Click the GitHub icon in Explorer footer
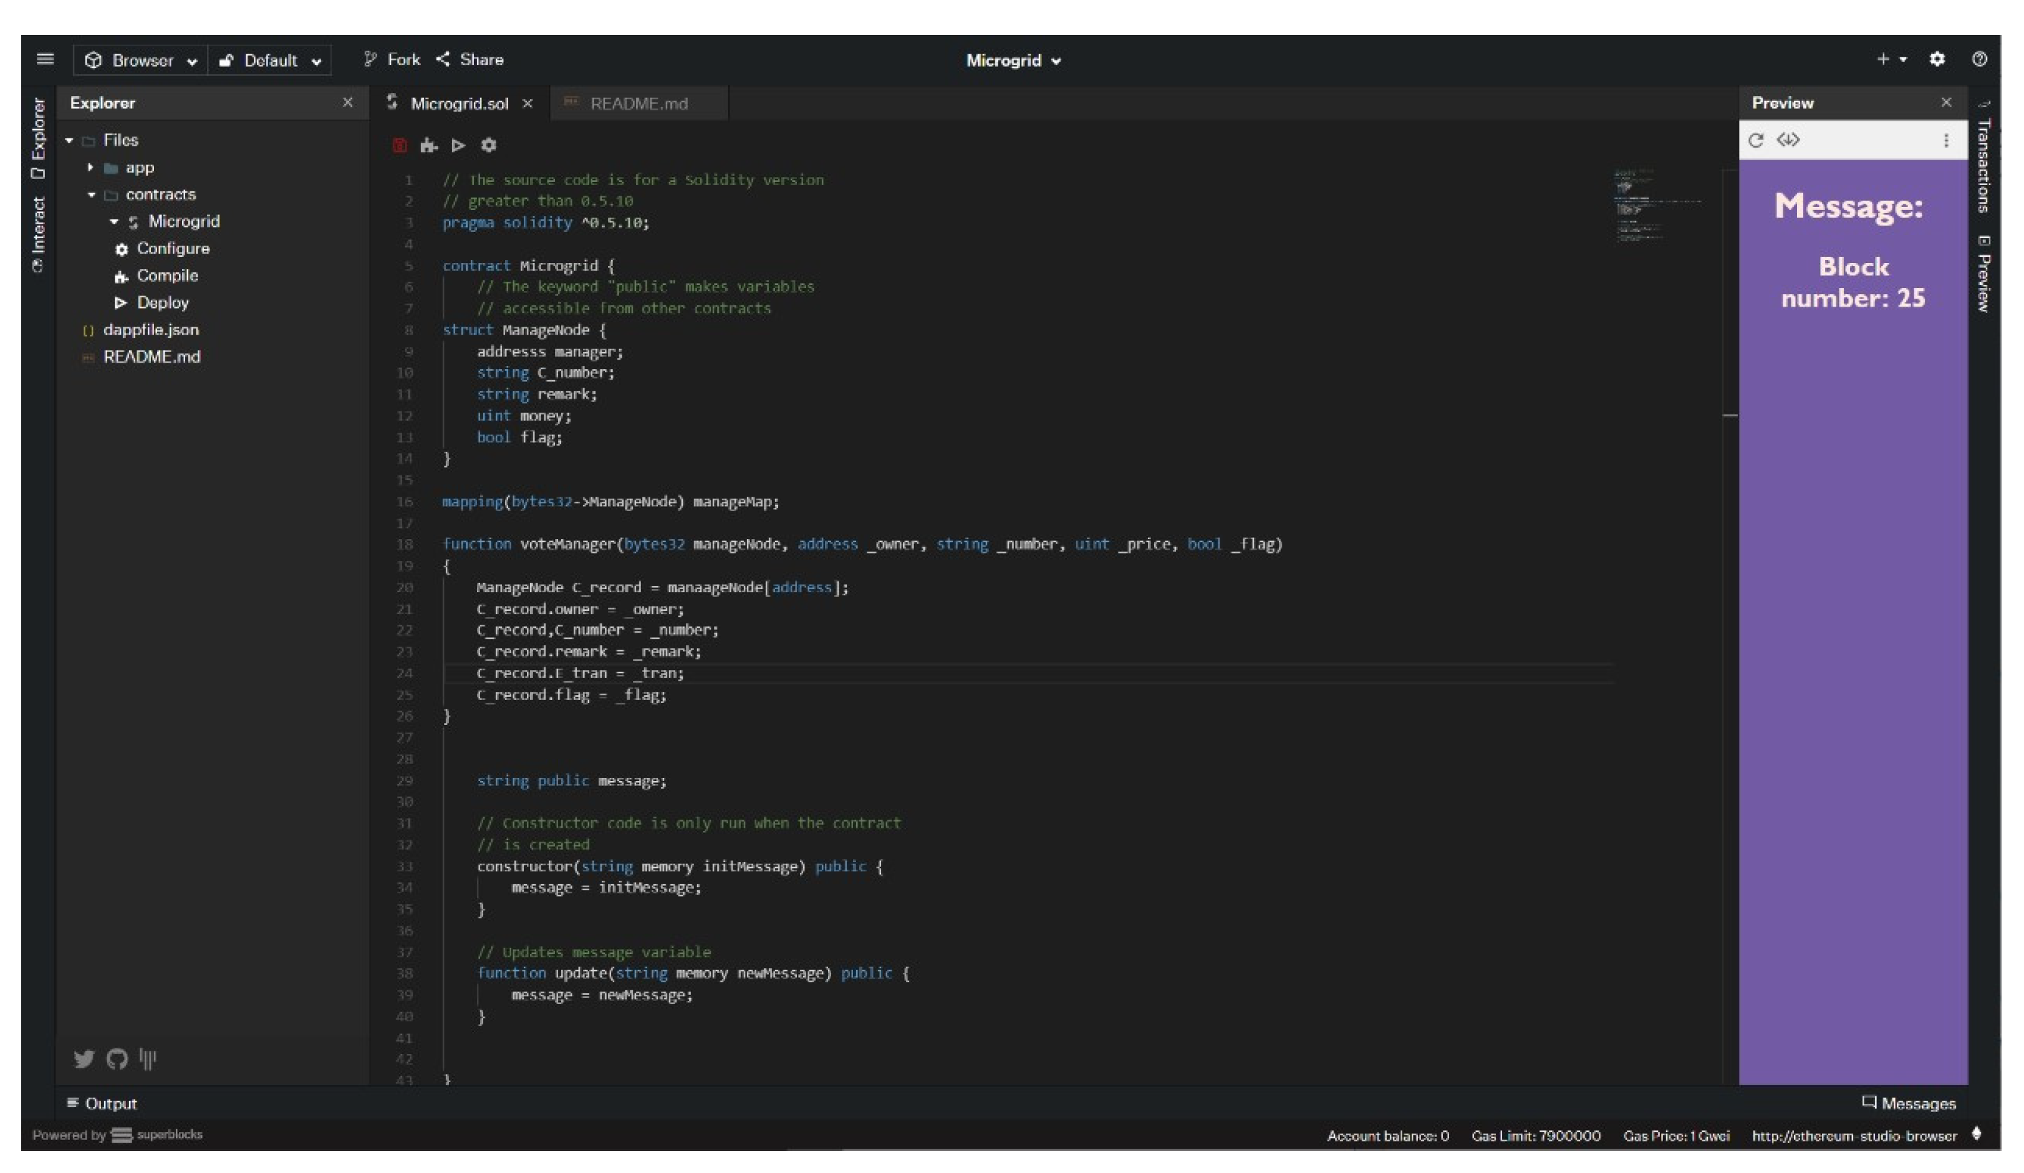This screenshot has width=2024, height=1173. point(117,1059)
